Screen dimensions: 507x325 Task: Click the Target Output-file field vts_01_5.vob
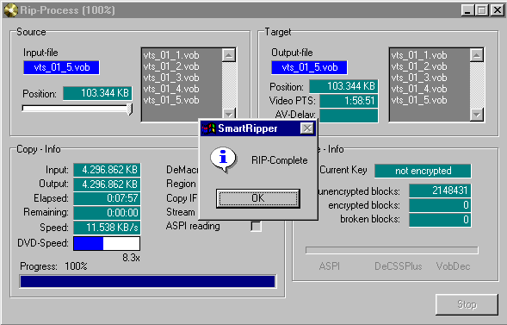(x=309, y=67)
